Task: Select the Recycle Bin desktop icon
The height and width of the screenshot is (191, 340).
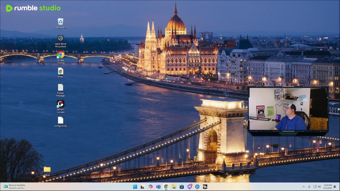Action: click(x=61, y=22)
